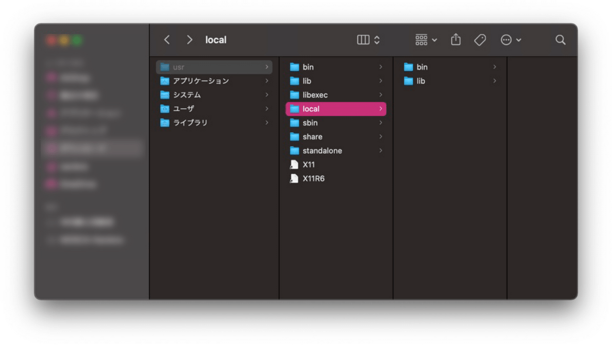Open the column view switcher

pos(368,40)
